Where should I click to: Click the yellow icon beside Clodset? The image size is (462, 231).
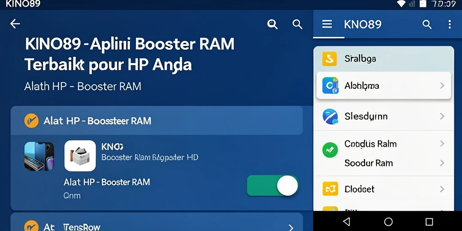330,189
